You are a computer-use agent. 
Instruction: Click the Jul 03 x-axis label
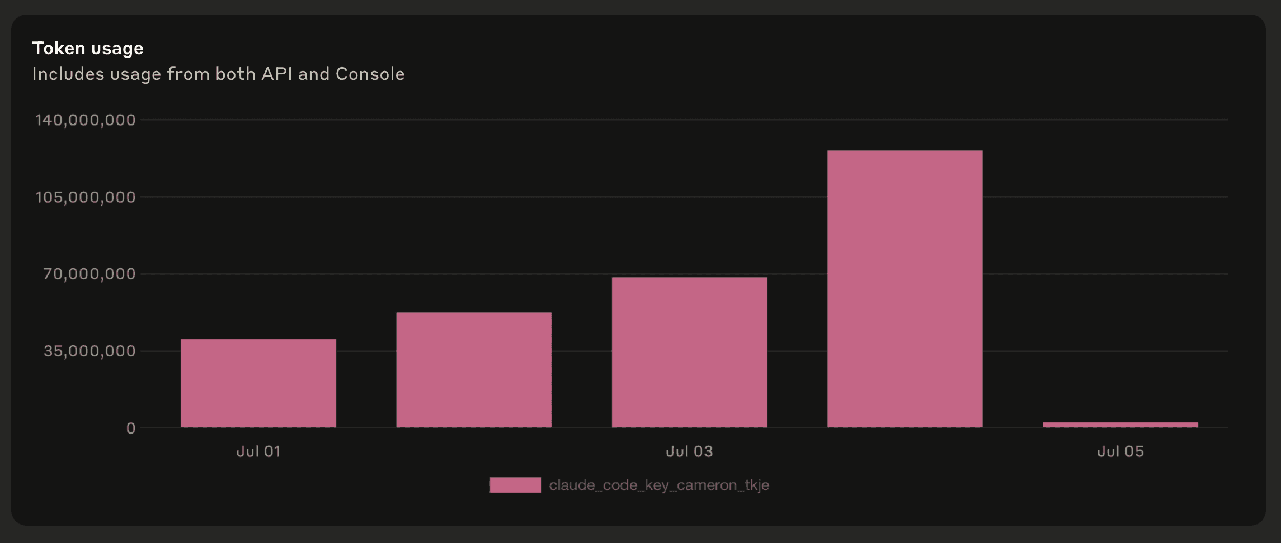click(x=689, y=451)
